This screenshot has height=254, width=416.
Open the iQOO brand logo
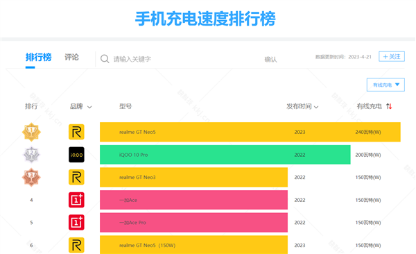pos(76,155)
